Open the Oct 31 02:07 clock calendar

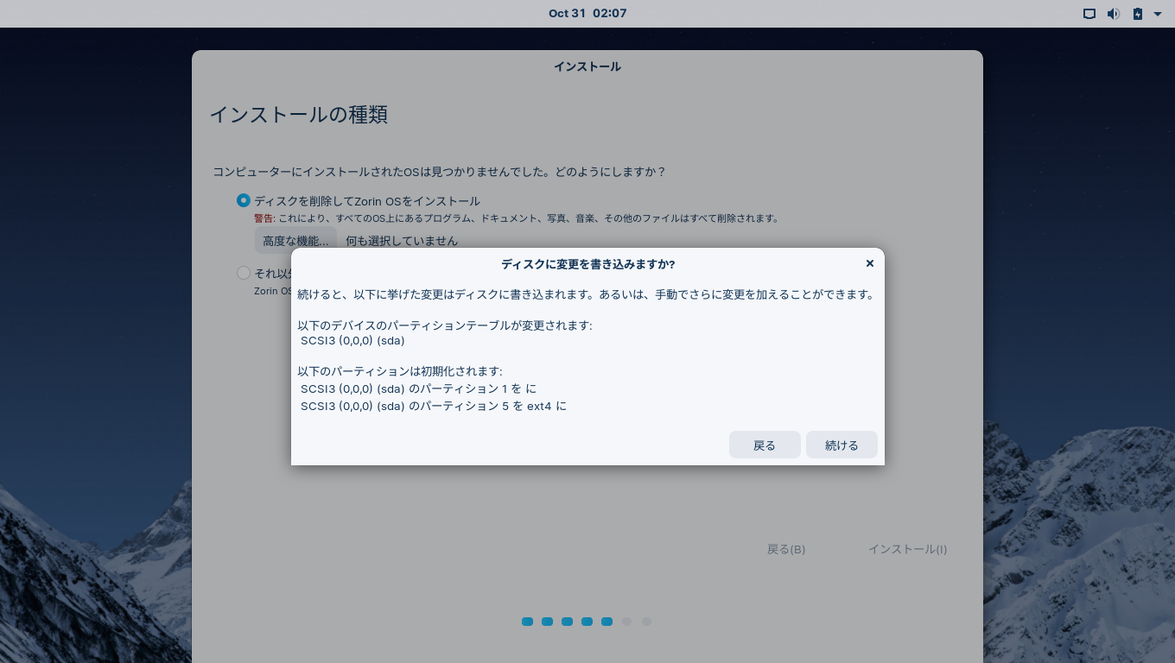[587, 13]
